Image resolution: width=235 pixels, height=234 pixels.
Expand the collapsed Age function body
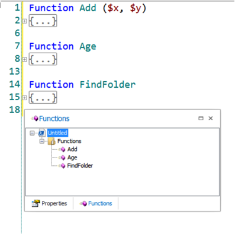[24, 59]
